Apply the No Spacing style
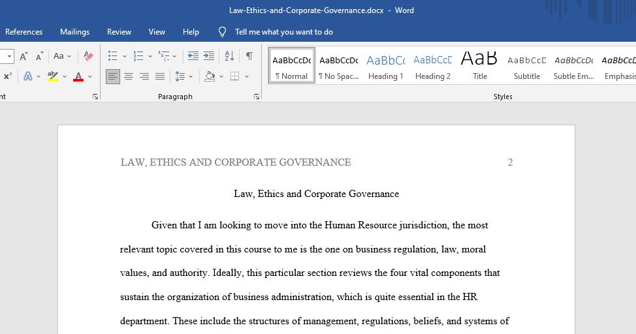The width and height of the screenshot is (636, 334). (x=339, y=66)
